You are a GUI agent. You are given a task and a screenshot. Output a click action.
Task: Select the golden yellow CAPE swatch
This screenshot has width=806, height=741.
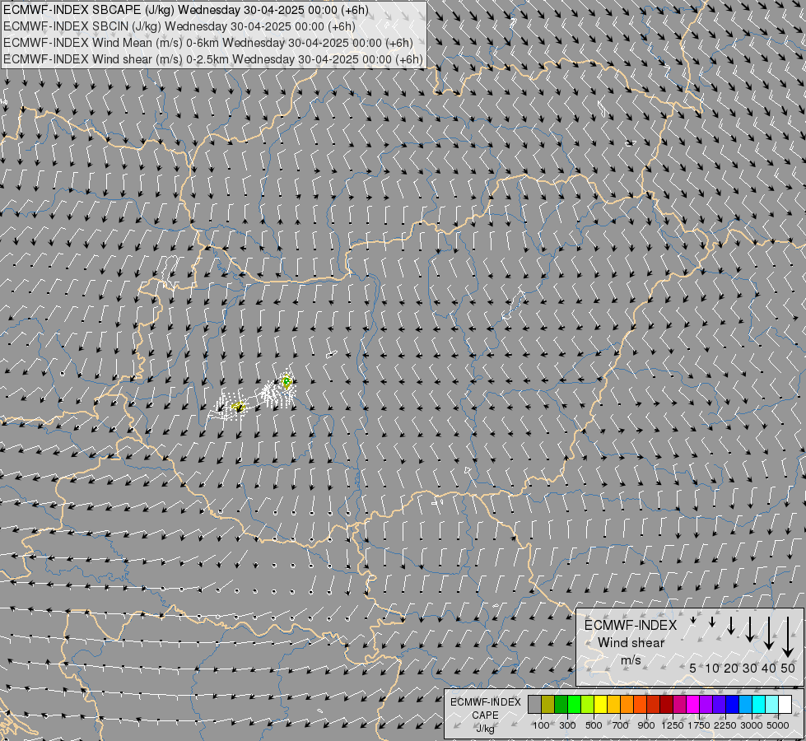tap(613, 705)
